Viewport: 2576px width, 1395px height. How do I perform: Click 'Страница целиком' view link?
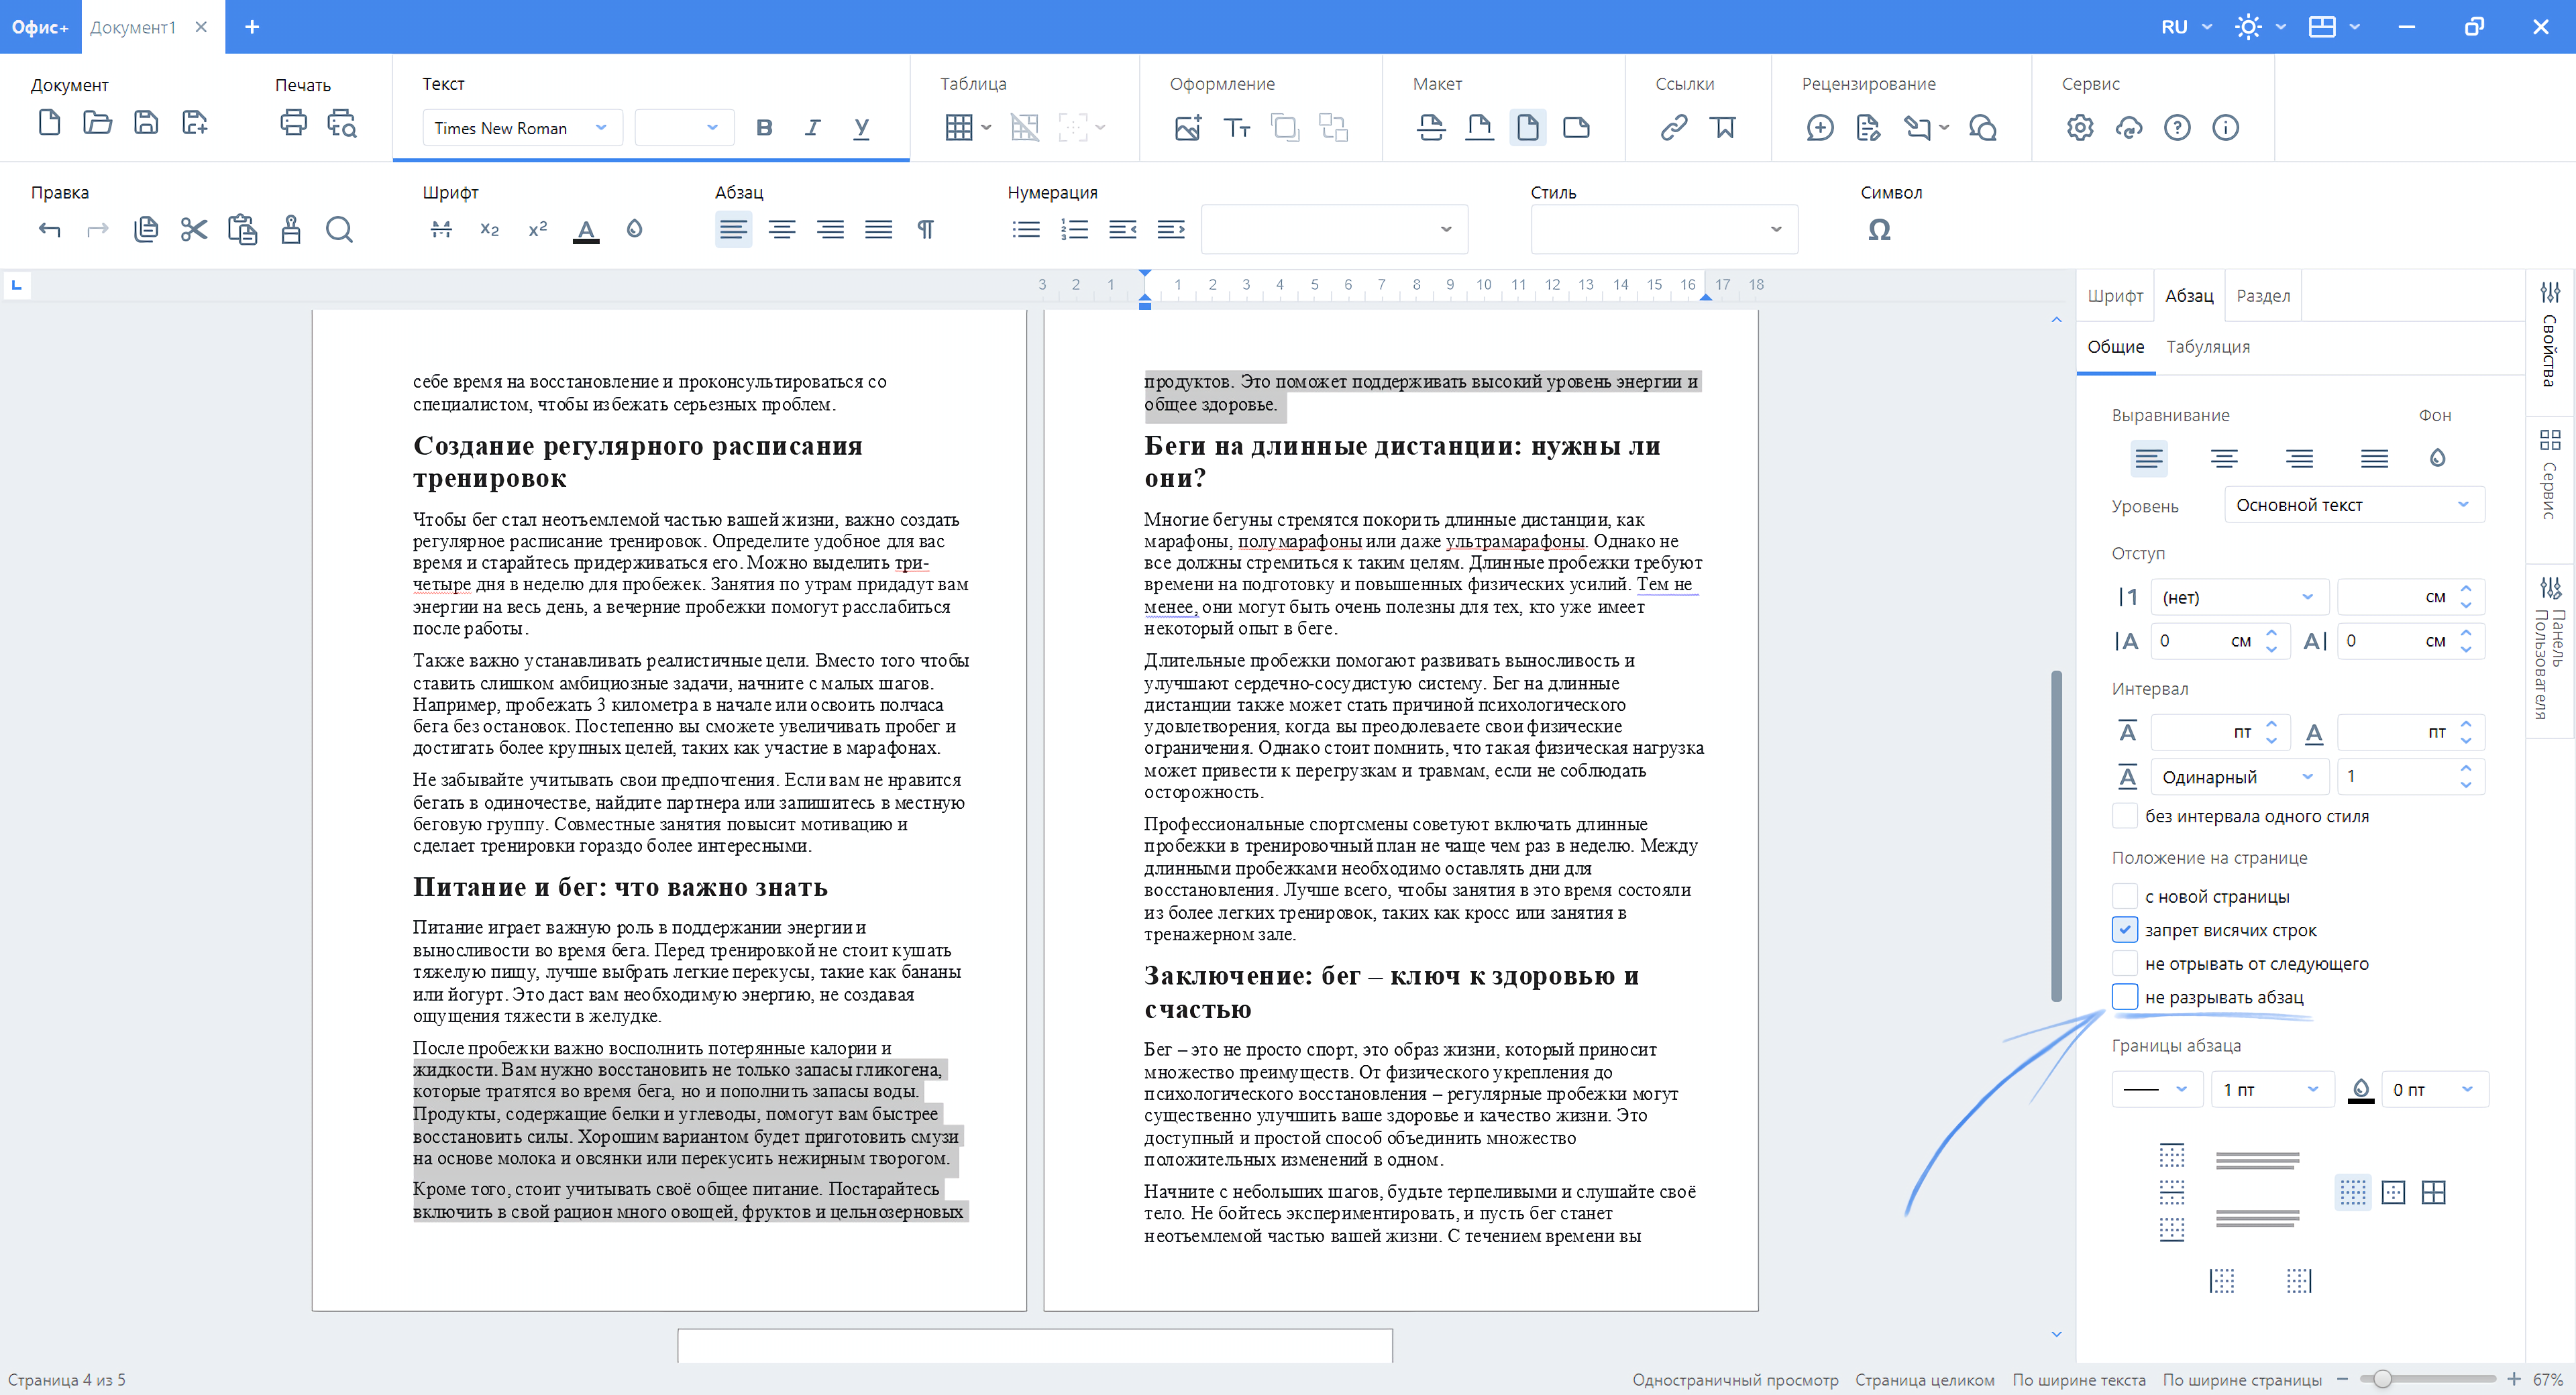(1924, 1379)
